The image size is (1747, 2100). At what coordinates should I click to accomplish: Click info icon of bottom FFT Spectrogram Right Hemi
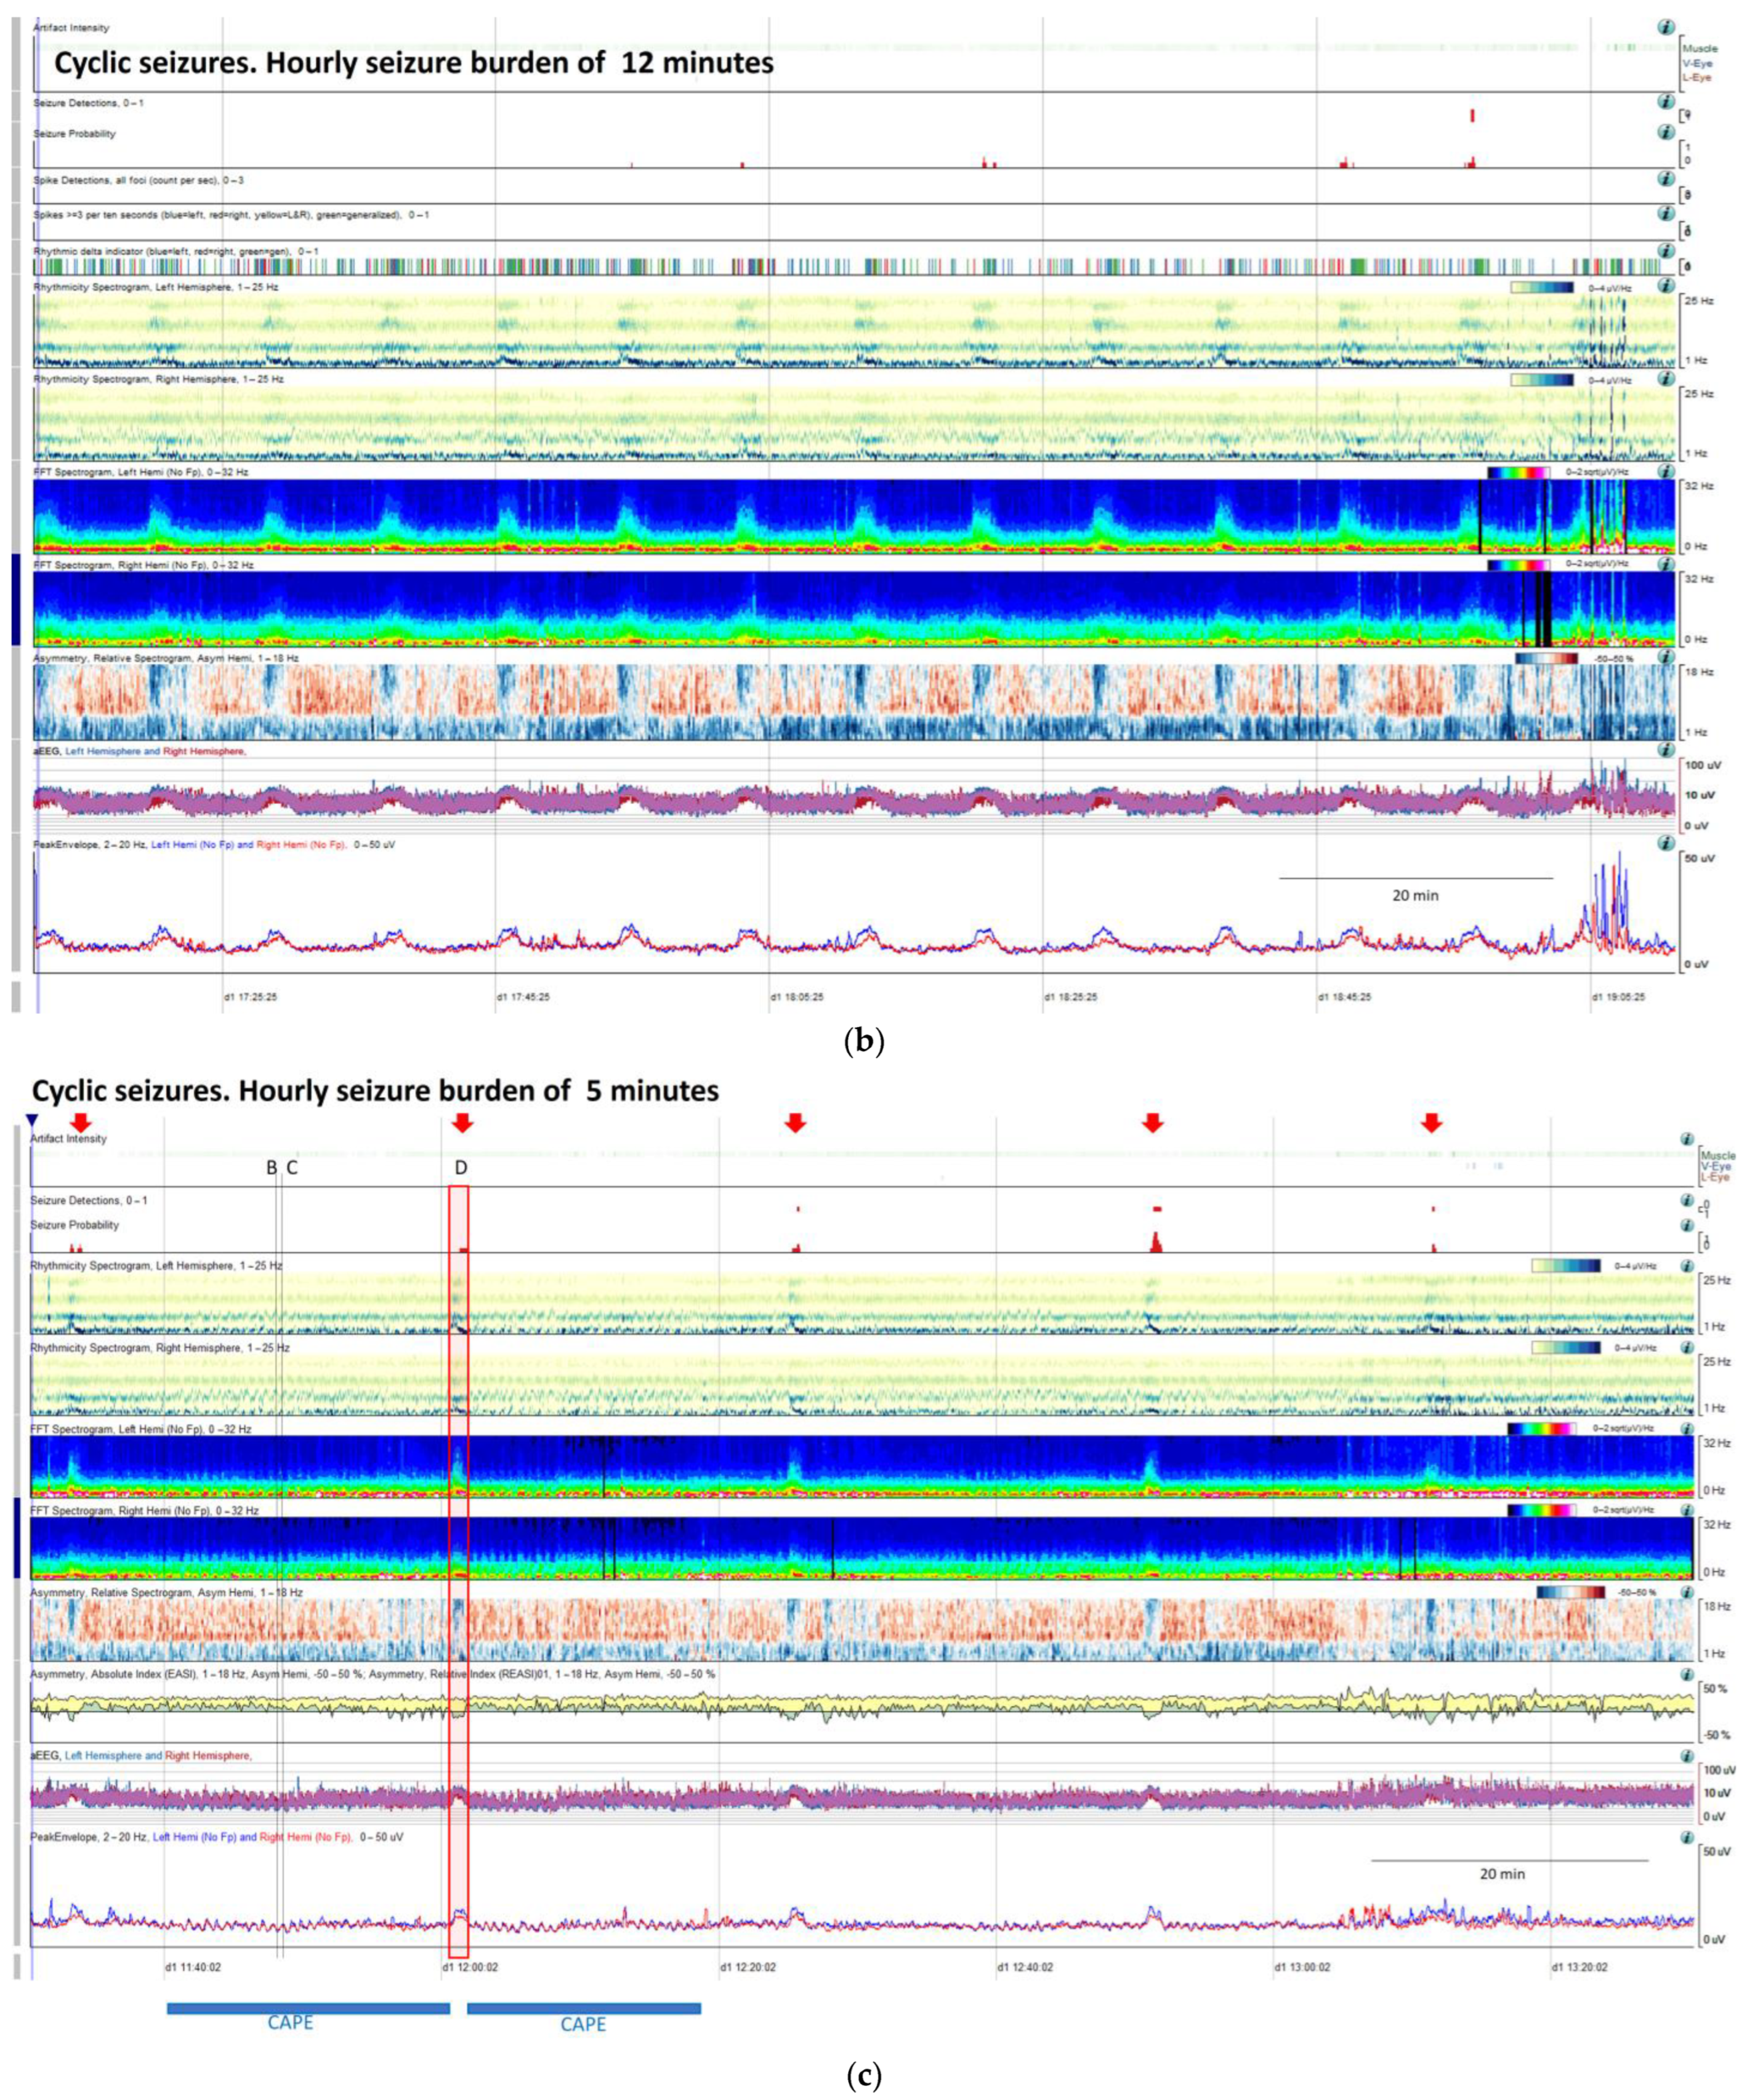pos(1687,1510)
